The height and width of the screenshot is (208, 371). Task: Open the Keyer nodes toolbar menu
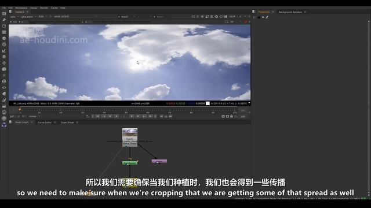tap(4, 51)
